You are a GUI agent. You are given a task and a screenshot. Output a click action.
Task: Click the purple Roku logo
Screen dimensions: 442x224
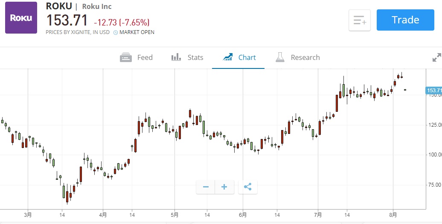(x=21, y=17)
